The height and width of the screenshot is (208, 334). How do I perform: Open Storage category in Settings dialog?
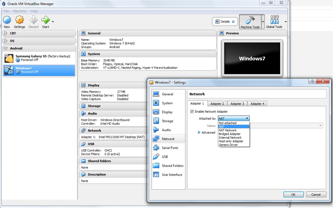coord(168,121)
